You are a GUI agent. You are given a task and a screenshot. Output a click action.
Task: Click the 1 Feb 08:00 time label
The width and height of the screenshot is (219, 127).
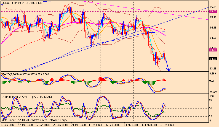coord(96,125)
